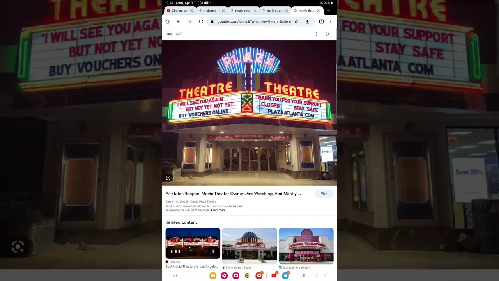Open the app drawer grid icon
The image size is (499, 281).
[x=175, y=276]
